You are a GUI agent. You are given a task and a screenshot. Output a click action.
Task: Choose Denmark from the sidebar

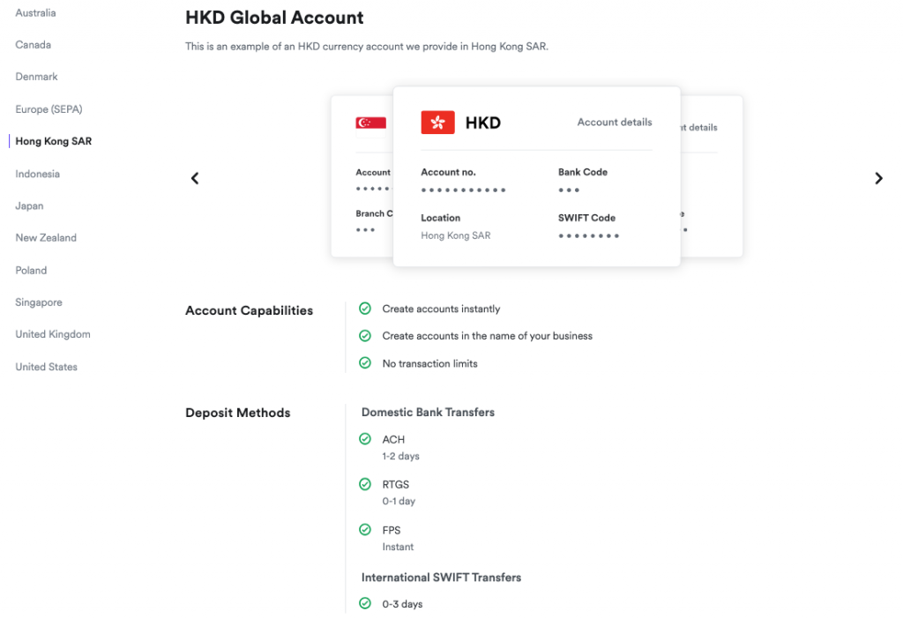[x=36, y=77]
